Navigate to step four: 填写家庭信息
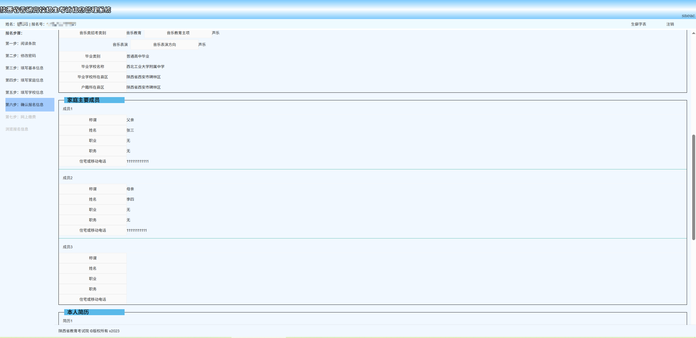The height and width of the screenshot is (338, 696). 24,80
